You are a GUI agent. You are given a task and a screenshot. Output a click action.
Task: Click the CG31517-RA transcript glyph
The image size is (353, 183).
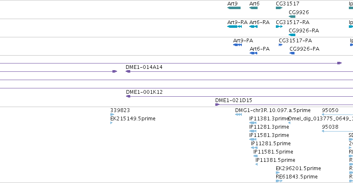(279, 27)
